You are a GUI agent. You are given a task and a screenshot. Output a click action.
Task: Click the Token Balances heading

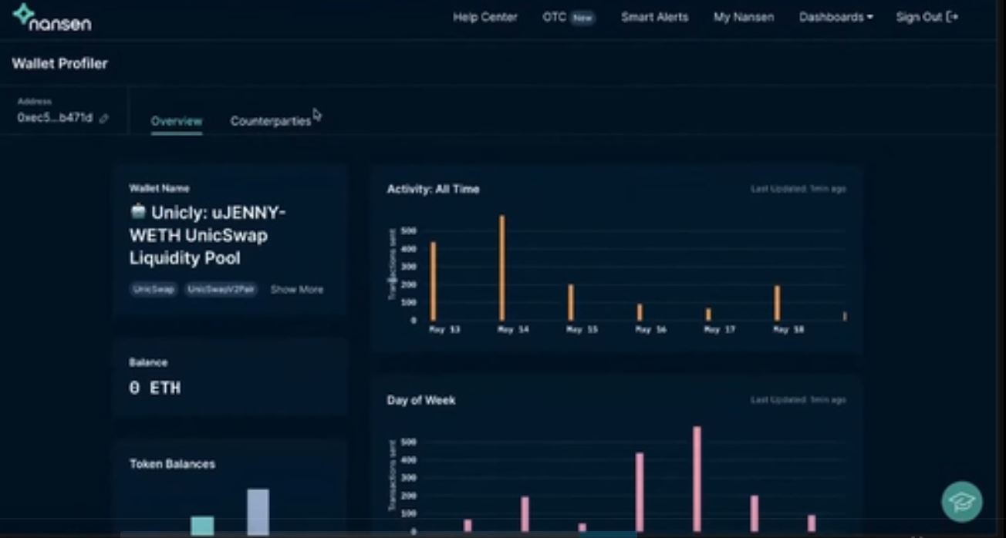(172, 464)
